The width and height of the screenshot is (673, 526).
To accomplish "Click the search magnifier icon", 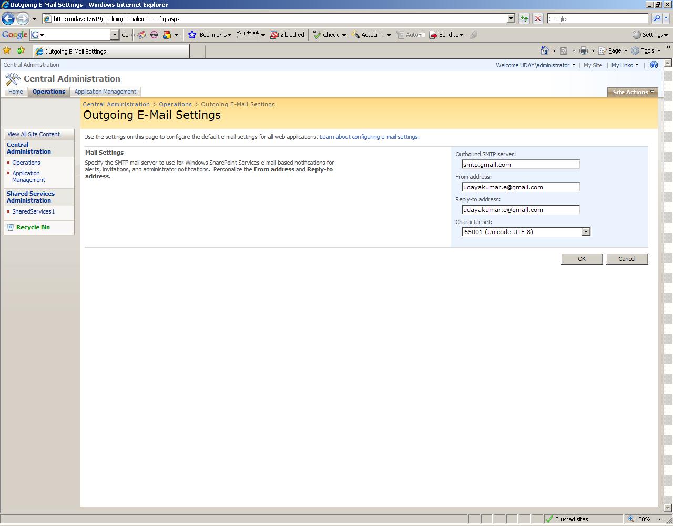I will [x=657, y=18].
